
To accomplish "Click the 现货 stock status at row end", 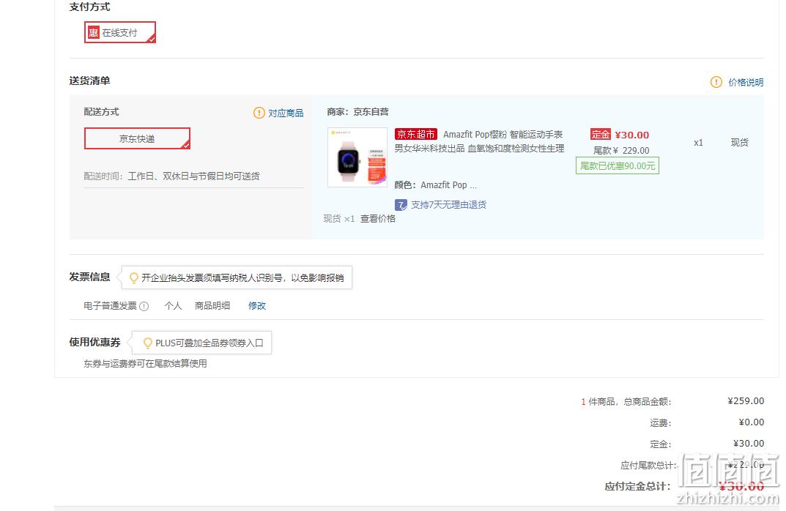I will 739,142.
